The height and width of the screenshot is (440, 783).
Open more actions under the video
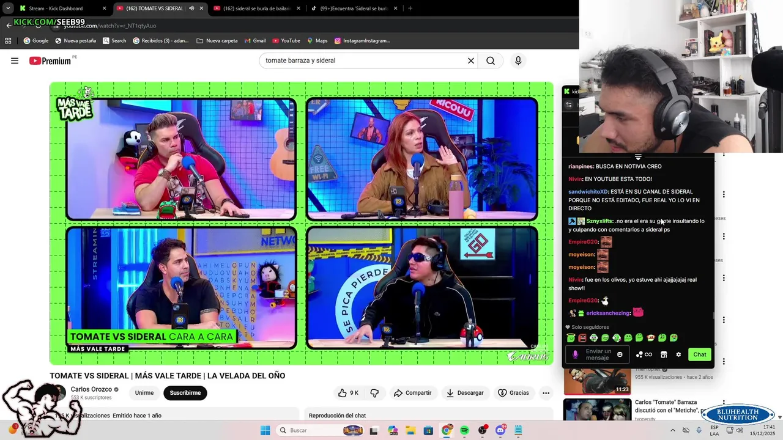[x=546, y=393]
